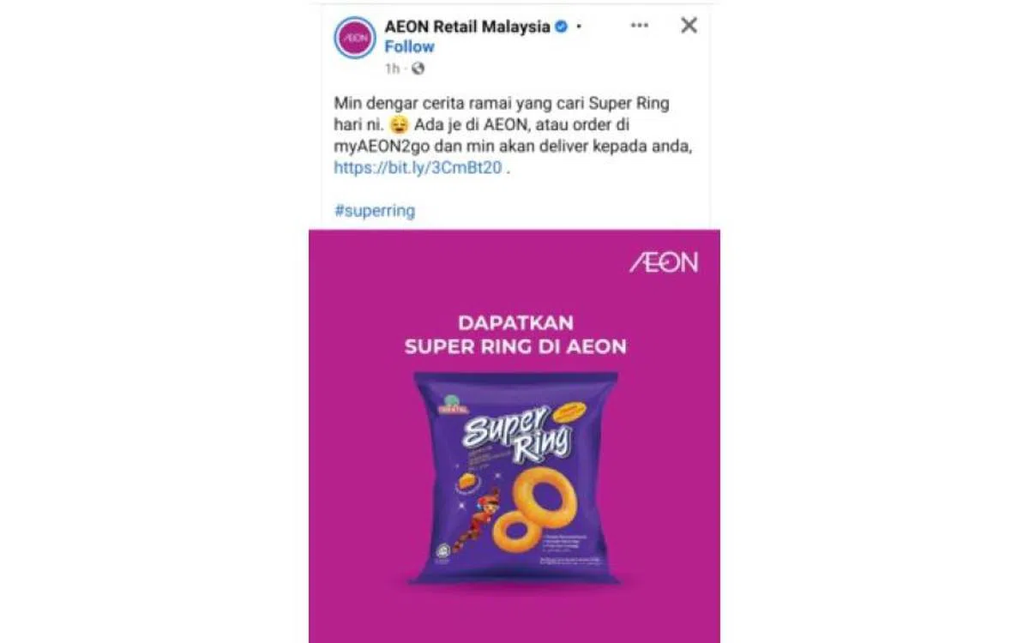Viewport: 1029px width, 643px height.
Task: Click the 1h post timestamp
Action: 392,69
